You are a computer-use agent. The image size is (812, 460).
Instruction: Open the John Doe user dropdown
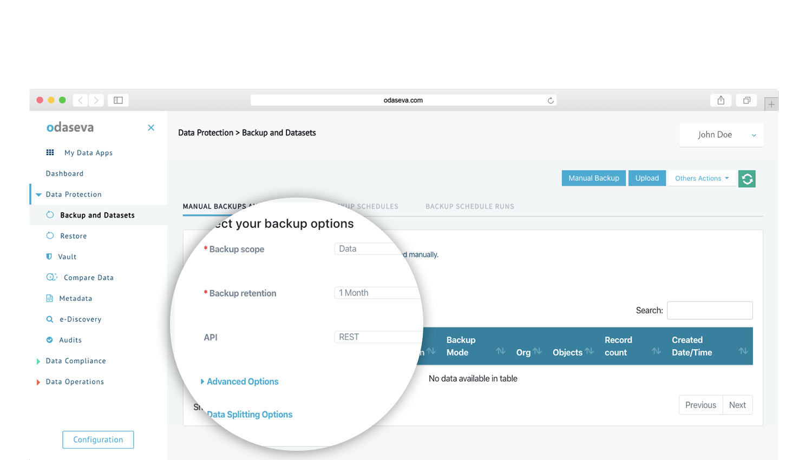point(721,135)
